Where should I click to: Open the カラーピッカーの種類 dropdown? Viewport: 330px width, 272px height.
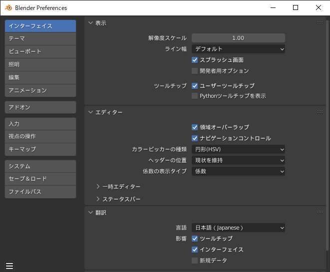point(238,149)
